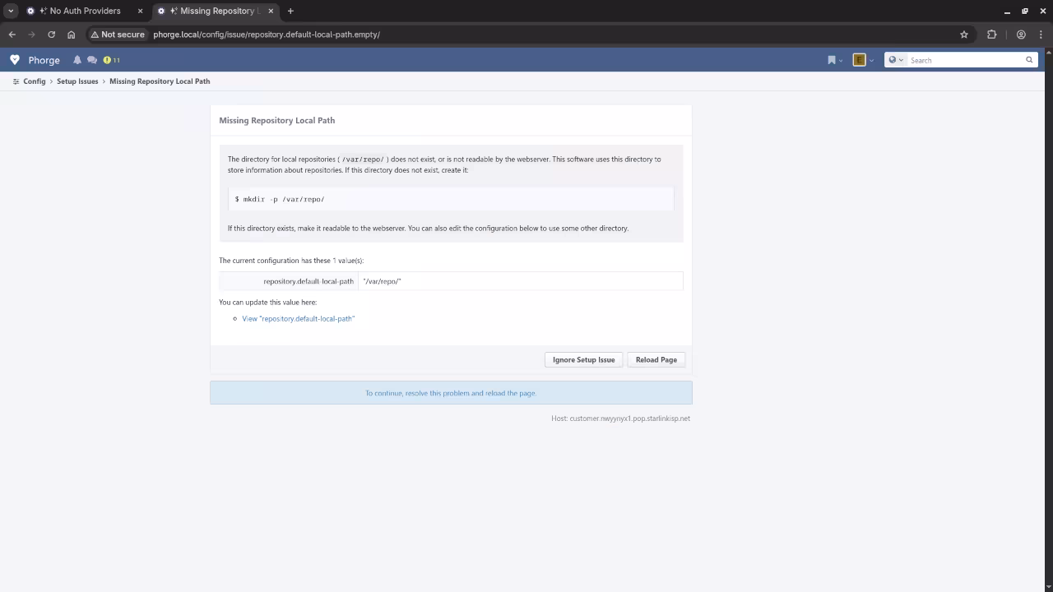Open the Chrome profile icon
Viewport: 1053px width, 592px height.
pos(1021,35)
